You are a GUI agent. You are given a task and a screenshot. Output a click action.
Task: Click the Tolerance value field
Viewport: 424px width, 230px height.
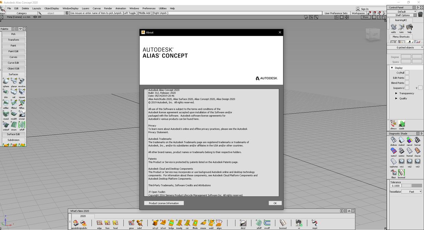[x=396, y=186]
